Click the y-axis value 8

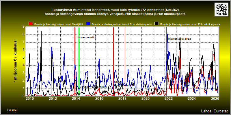(23, 34)
